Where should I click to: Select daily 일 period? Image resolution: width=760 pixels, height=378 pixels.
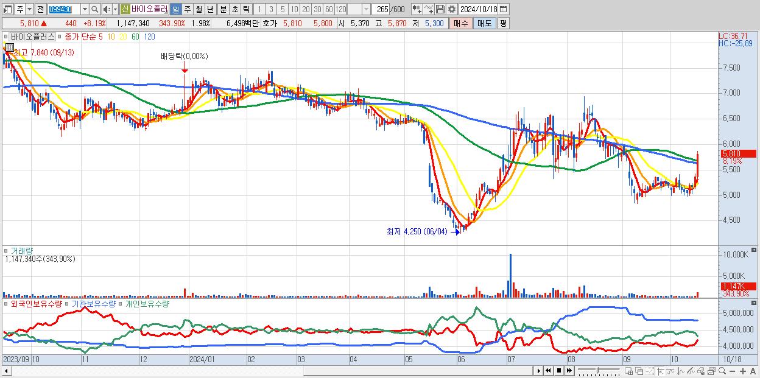pos(175,9)
